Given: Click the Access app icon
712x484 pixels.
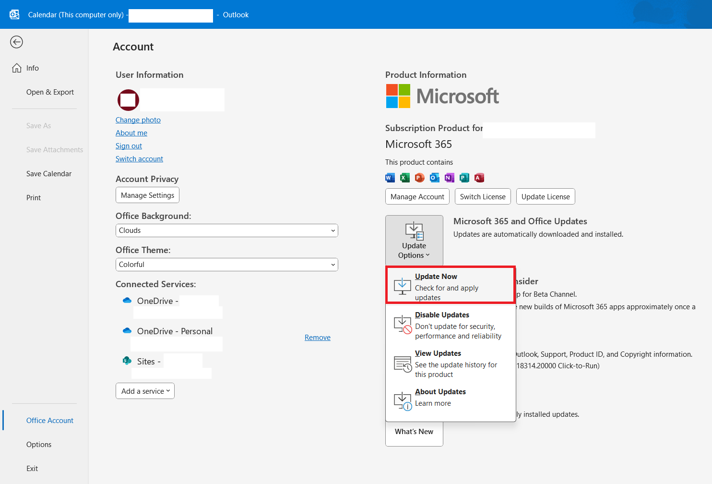Looking at the screenshot, I should 479,178.
